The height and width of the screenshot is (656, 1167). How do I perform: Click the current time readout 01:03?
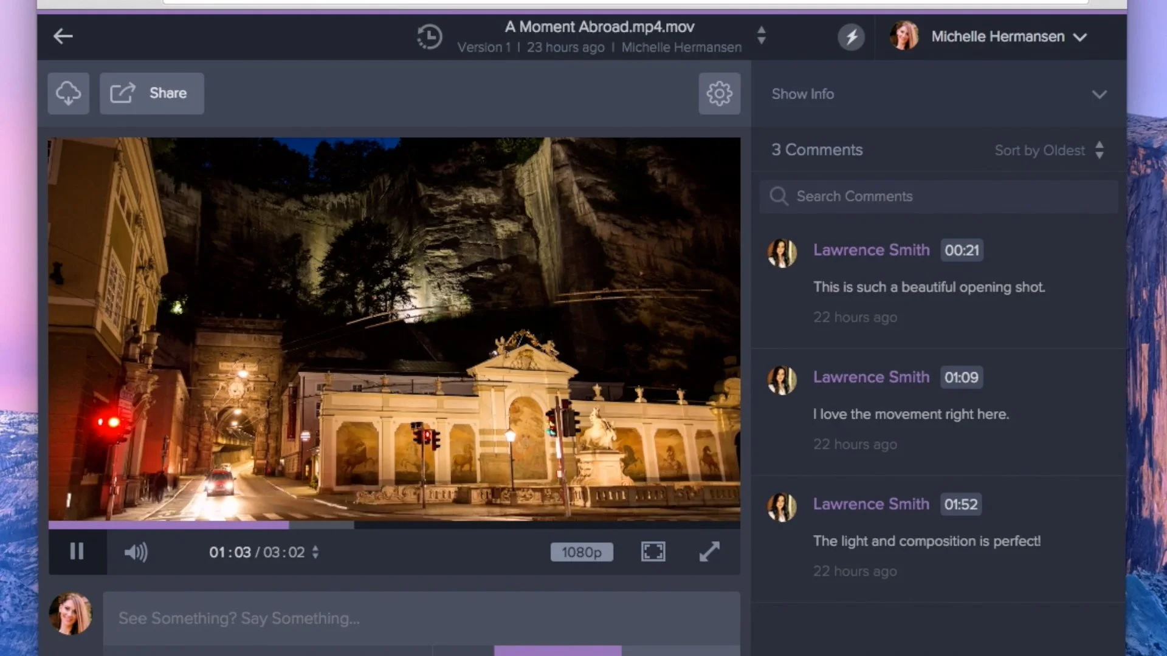(230, 552)
